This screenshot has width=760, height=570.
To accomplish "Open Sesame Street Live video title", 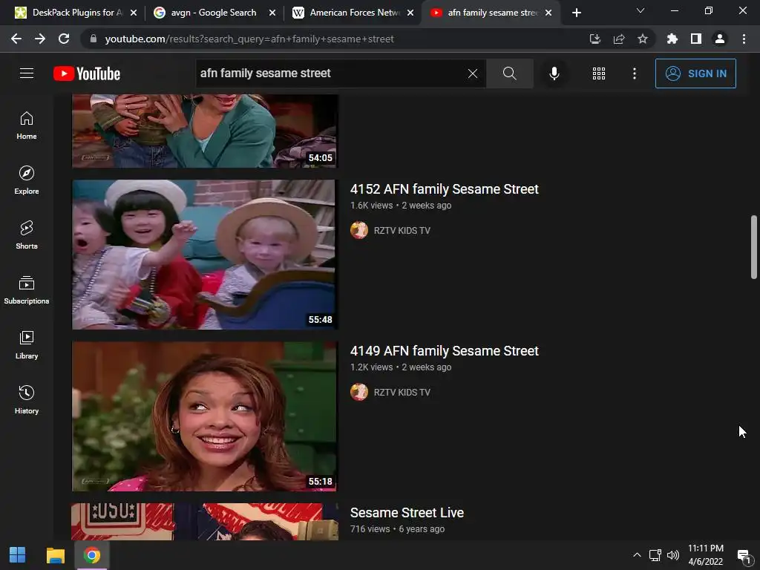I will point(407,513).
